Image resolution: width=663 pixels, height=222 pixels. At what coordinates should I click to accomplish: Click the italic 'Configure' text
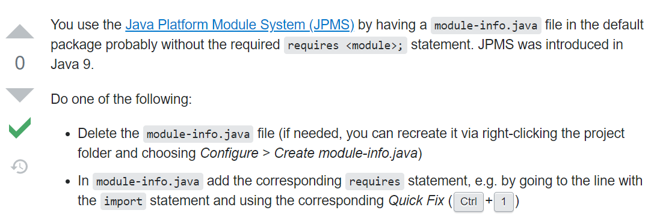tap(229, 153)
